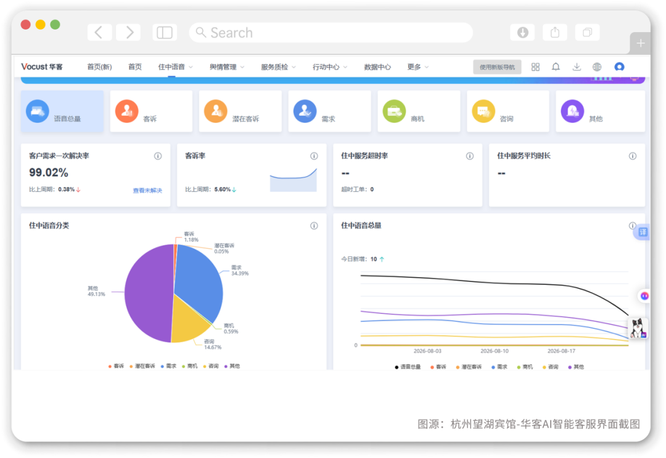
Task: Open the user profile avatar
Action: pos(619,67)
